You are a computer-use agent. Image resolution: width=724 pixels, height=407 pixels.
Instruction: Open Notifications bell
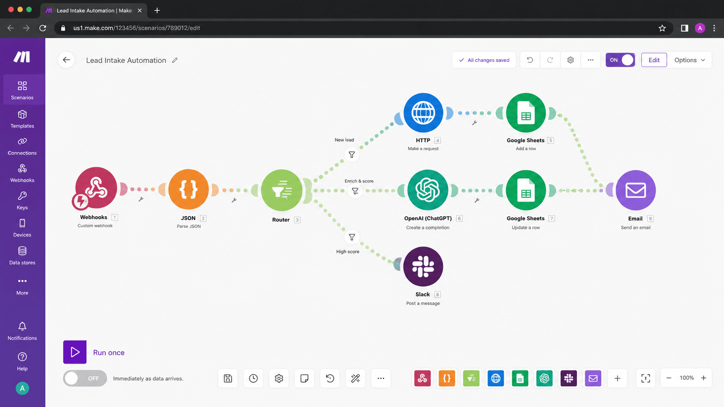(x=23, y=331)
